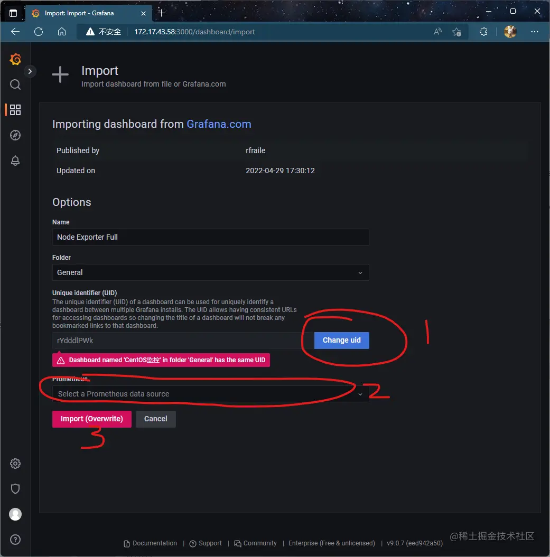The image size is (550, 557).
Task: Click Enterprise (Free & unlicensed) footer link
Action: pyautogui.click(x=332, y=543)
